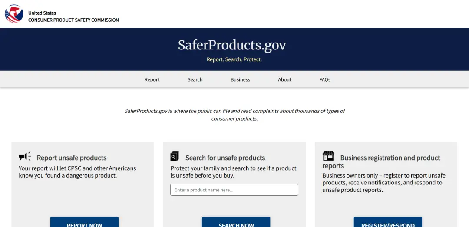Focus the product name search field
The width and height of the screenshot is (469, 227).
[x=234, y=190]
